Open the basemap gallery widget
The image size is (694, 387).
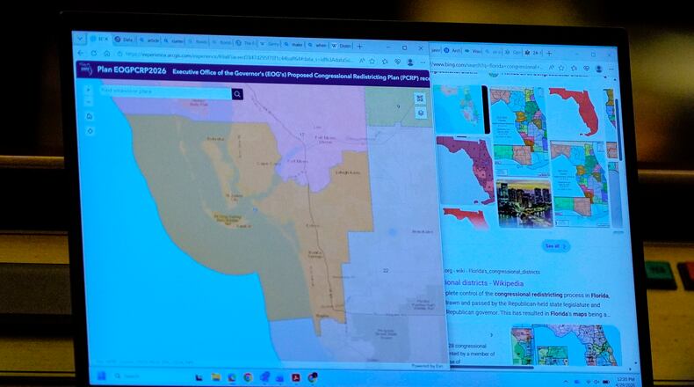click(420, 99)
